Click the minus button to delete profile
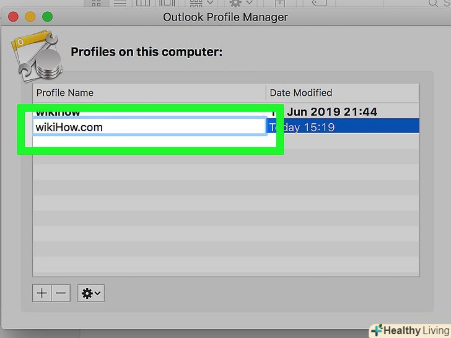Image resolution: width=451 pixels, height=338 pixels. pos(60,293)
